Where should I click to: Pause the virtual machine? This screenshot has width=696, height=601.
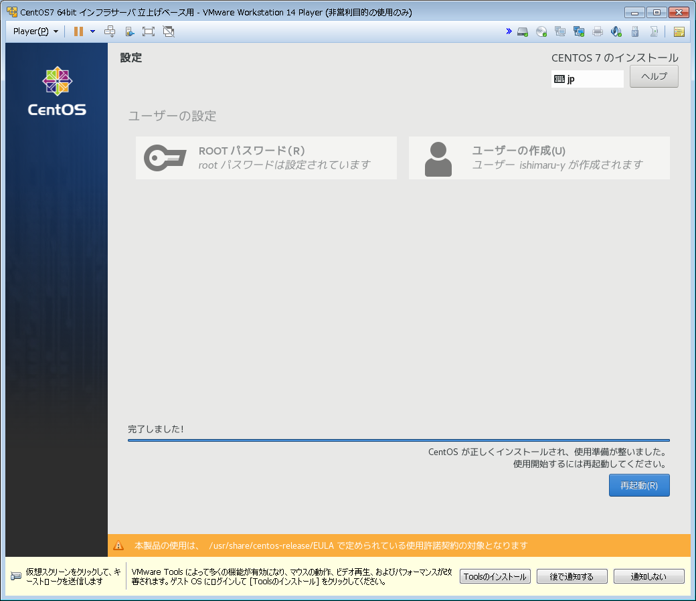point(78,31)
